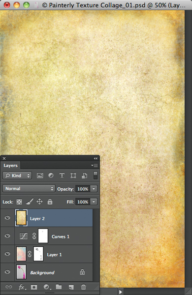Hide the Curves 1 layer eye

click(7, 236)
